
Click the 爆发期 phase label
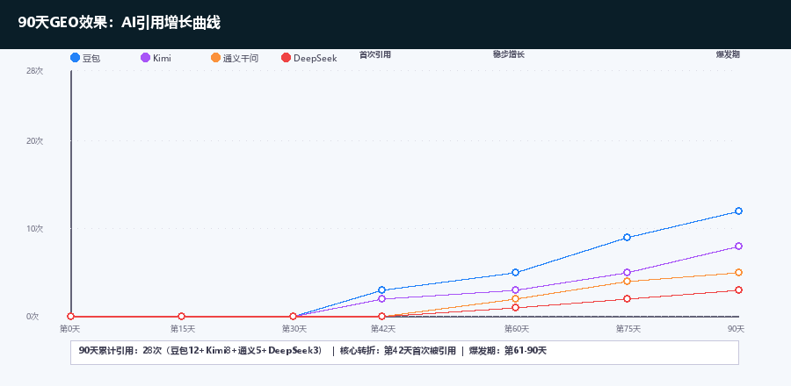point(728,54)
